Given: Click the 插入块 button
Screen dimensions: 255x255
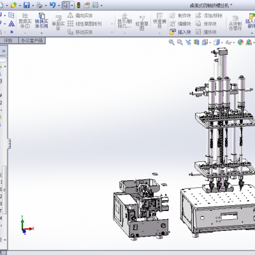Looking at the screenshot, I should (x=180, y=32).
